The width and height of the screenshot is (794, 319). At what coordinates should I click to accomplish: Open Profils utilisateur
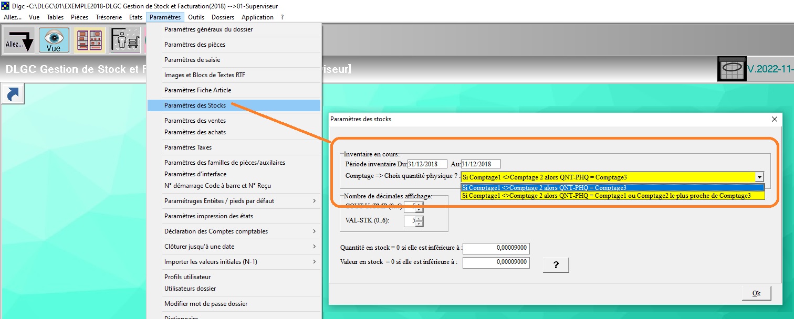point(234,277)
